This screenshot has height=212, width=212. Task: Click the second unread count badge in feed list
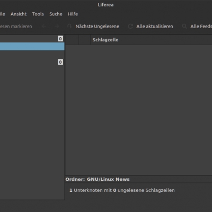click(x=60, y=62)
